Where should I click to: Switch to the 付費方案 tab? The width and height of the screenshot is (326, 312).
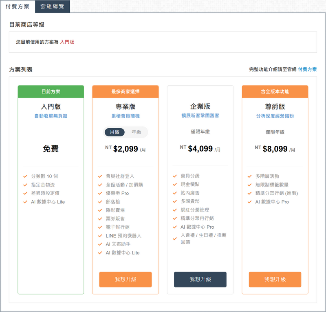(x=17, y=7)
